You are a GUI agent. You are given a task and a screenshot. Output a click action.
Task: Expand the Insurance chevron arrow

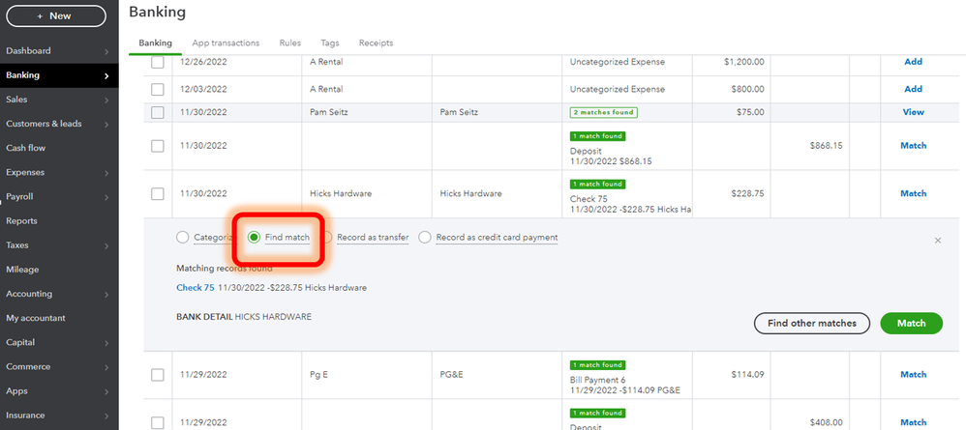106,416
